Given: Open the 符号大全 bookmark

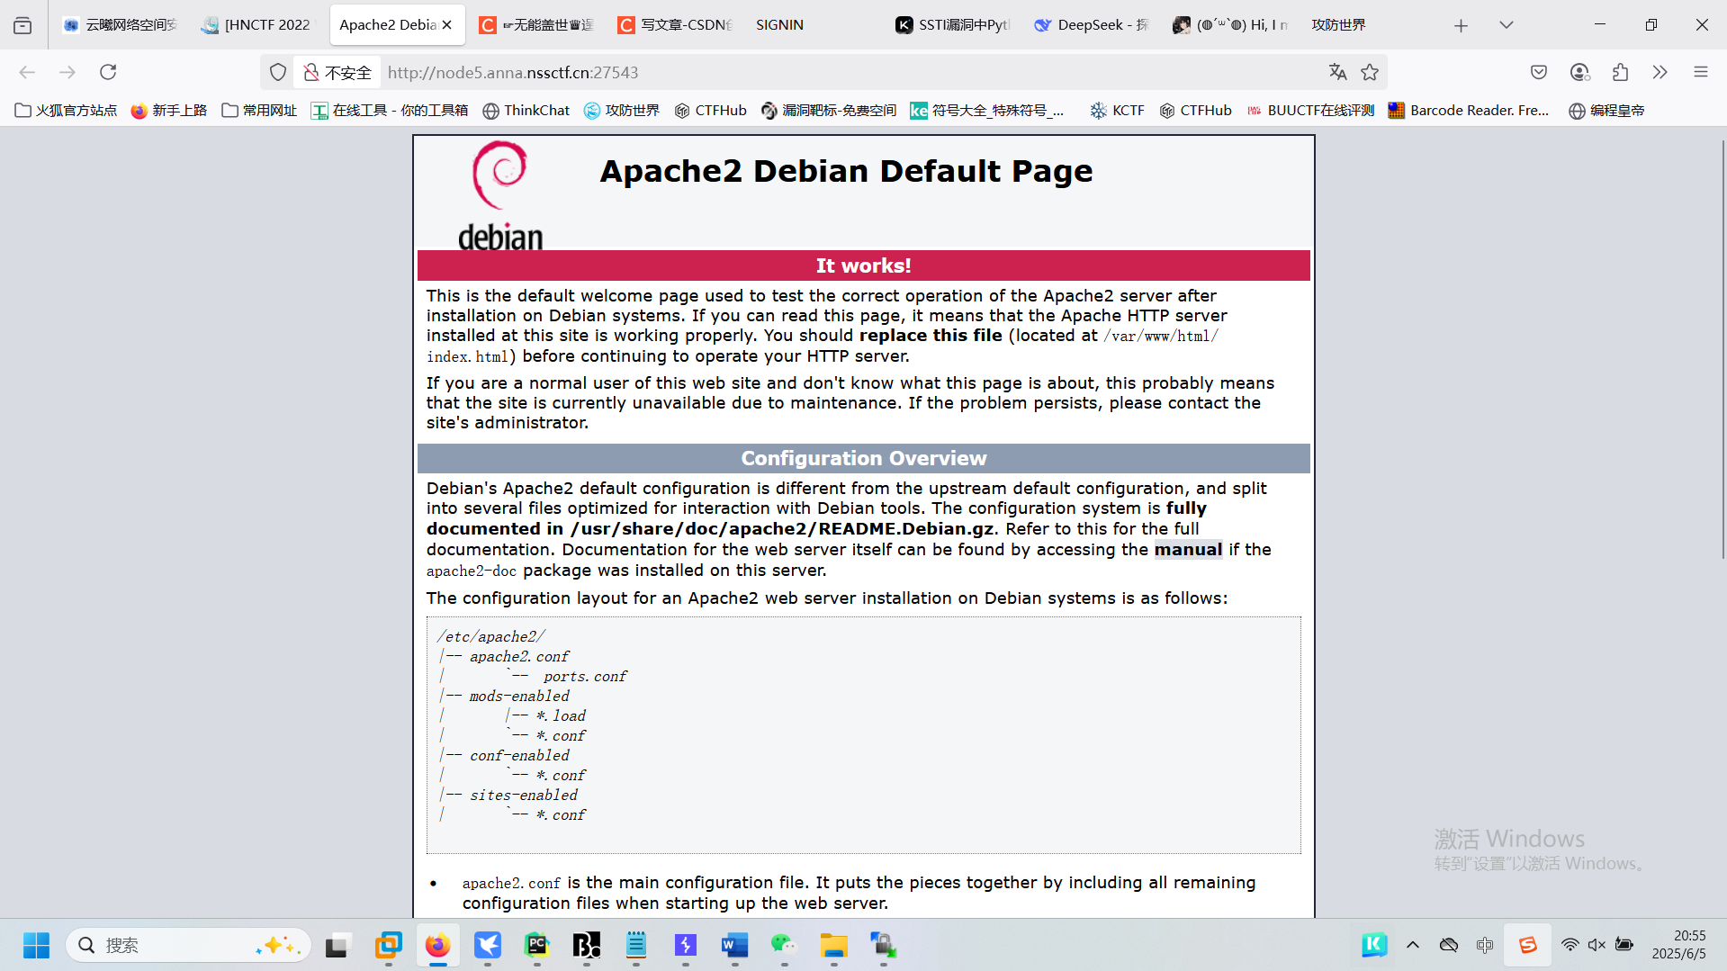Looking at the screenshot, I should click(x=987, y=111).
